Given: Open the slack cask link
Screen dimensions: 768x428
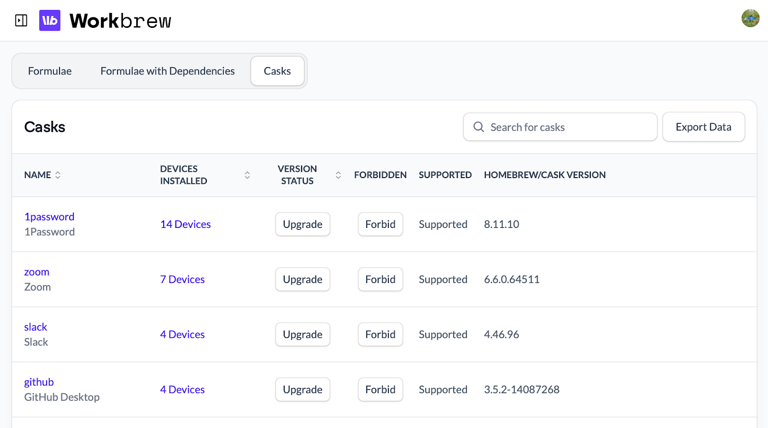Looking at the screenshot, I should coord(36,327).
